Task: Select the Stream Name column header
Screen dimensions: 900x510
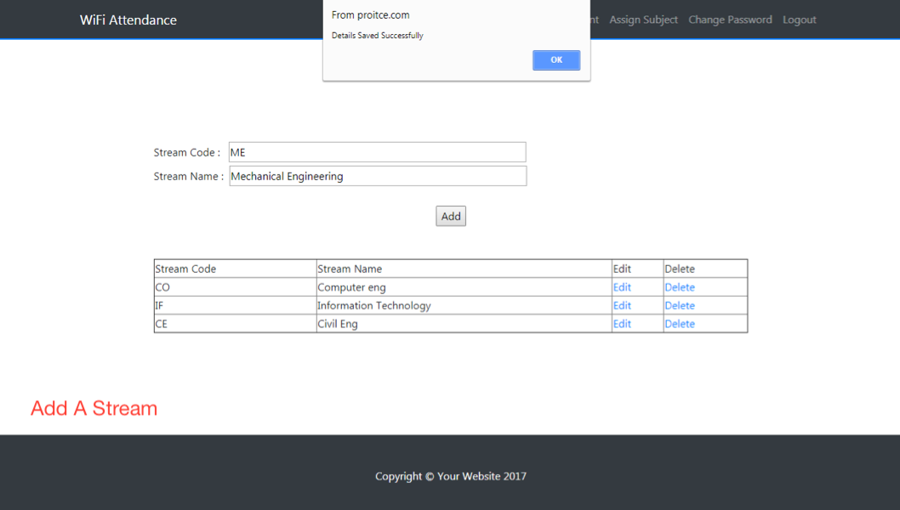Action: (350, 269)
